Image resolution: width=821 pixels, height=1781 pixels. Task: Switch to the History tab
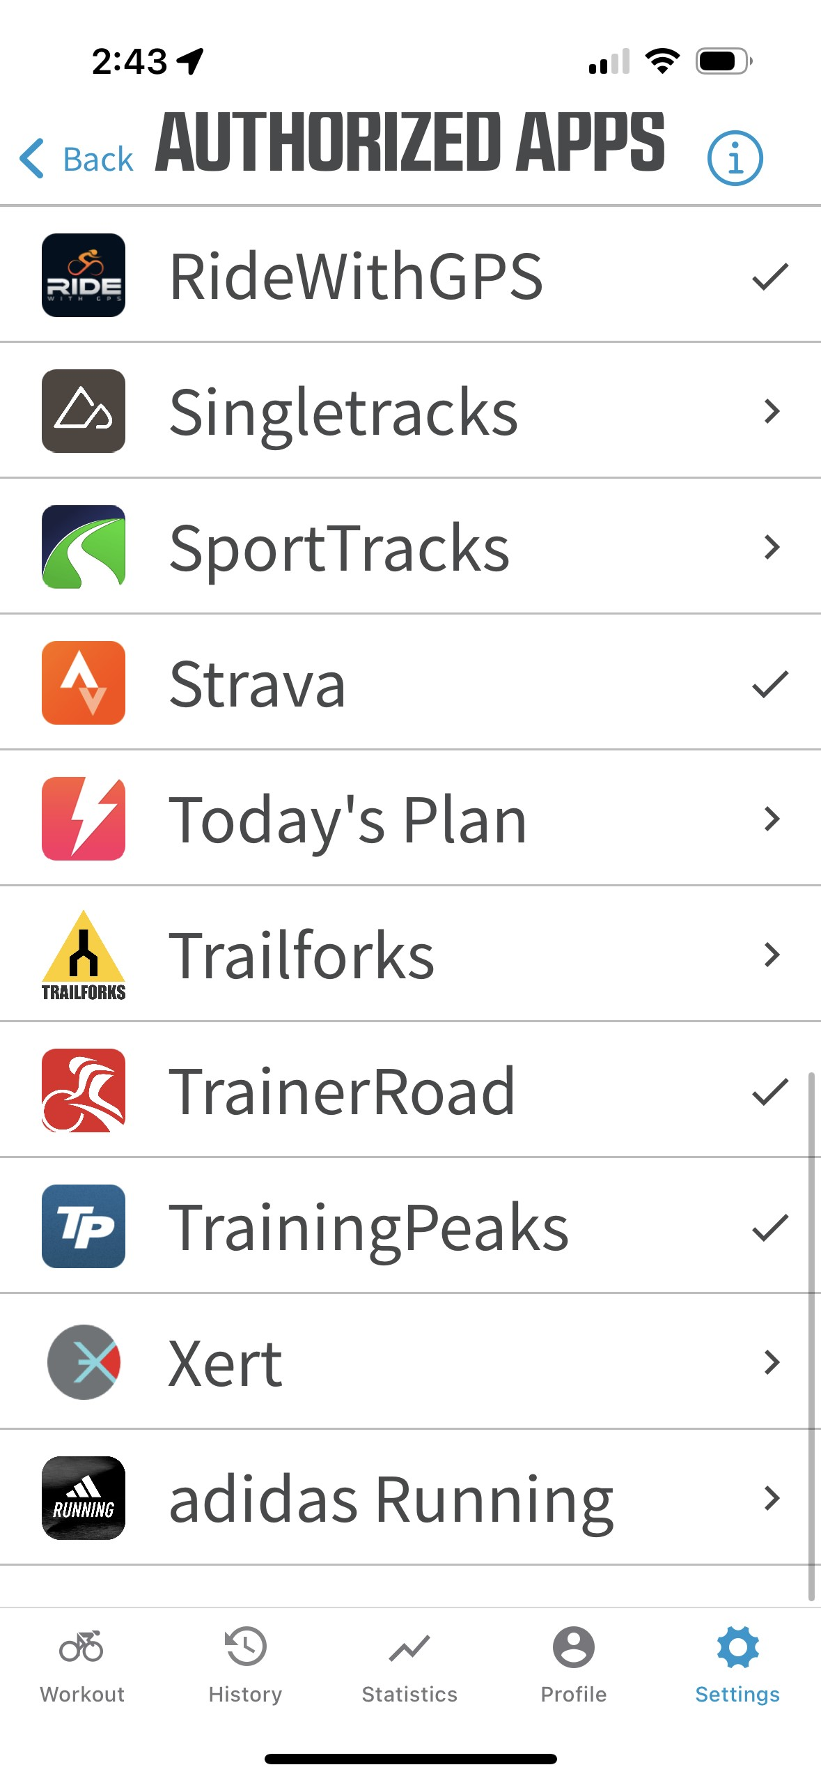pos(245,1665)
